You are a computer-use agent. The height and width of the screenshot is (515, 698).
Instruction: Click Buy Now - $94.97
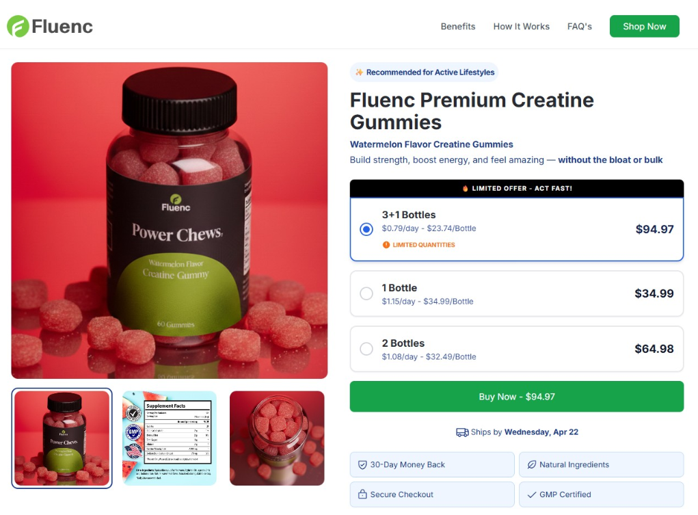[x=516, y=396]
